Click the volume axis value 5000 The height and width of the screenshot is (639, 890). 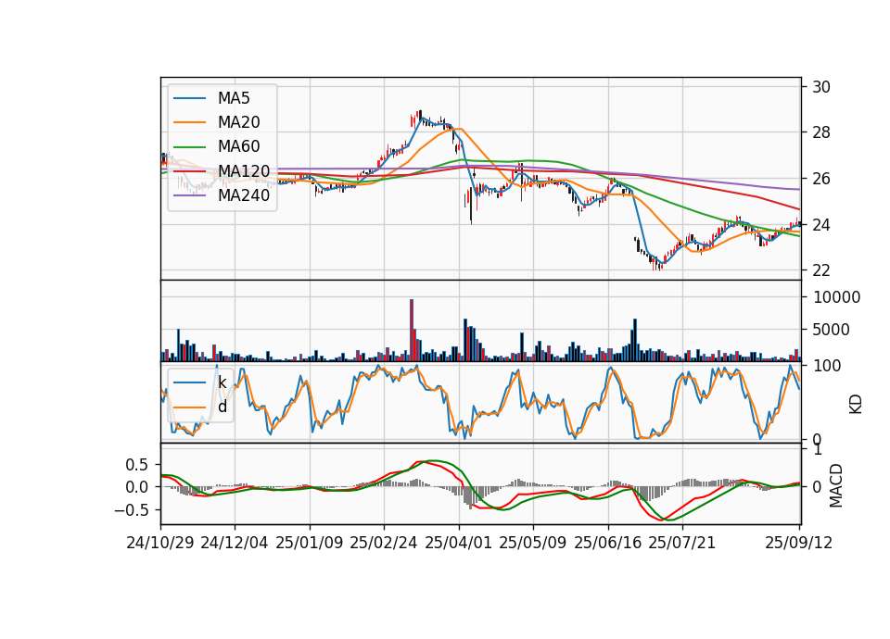point(831,330)
